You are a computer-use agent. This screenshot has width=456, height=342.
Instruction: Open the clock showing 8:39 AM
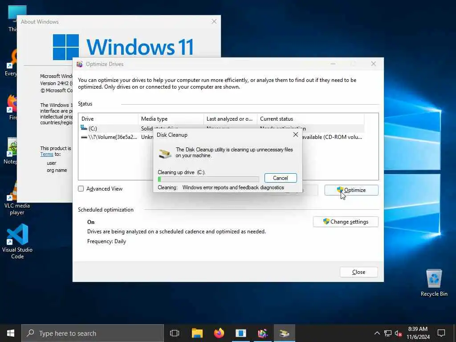418,333
